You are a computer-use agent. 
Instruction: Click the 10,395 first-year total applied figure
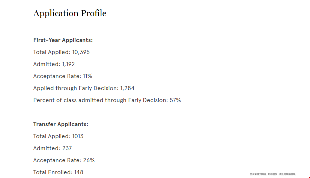pyautogui.click(x=81, y=52)
